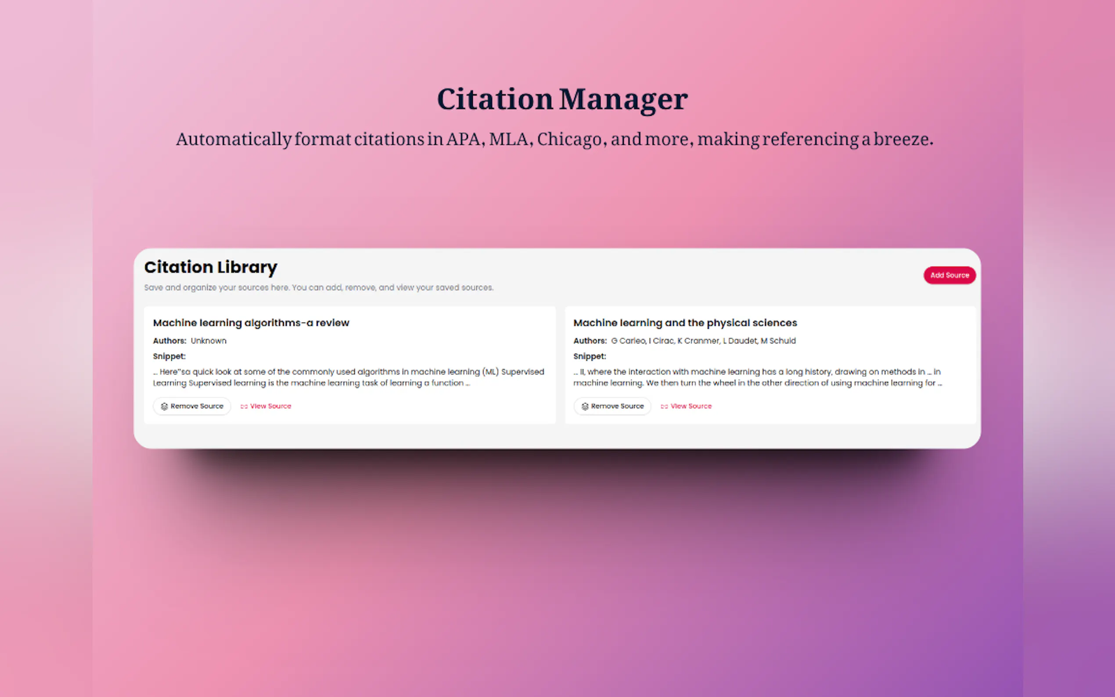Open View Source for the algorithms review
The width and height of the screenshot is (1115, 697).
[270, 406]
